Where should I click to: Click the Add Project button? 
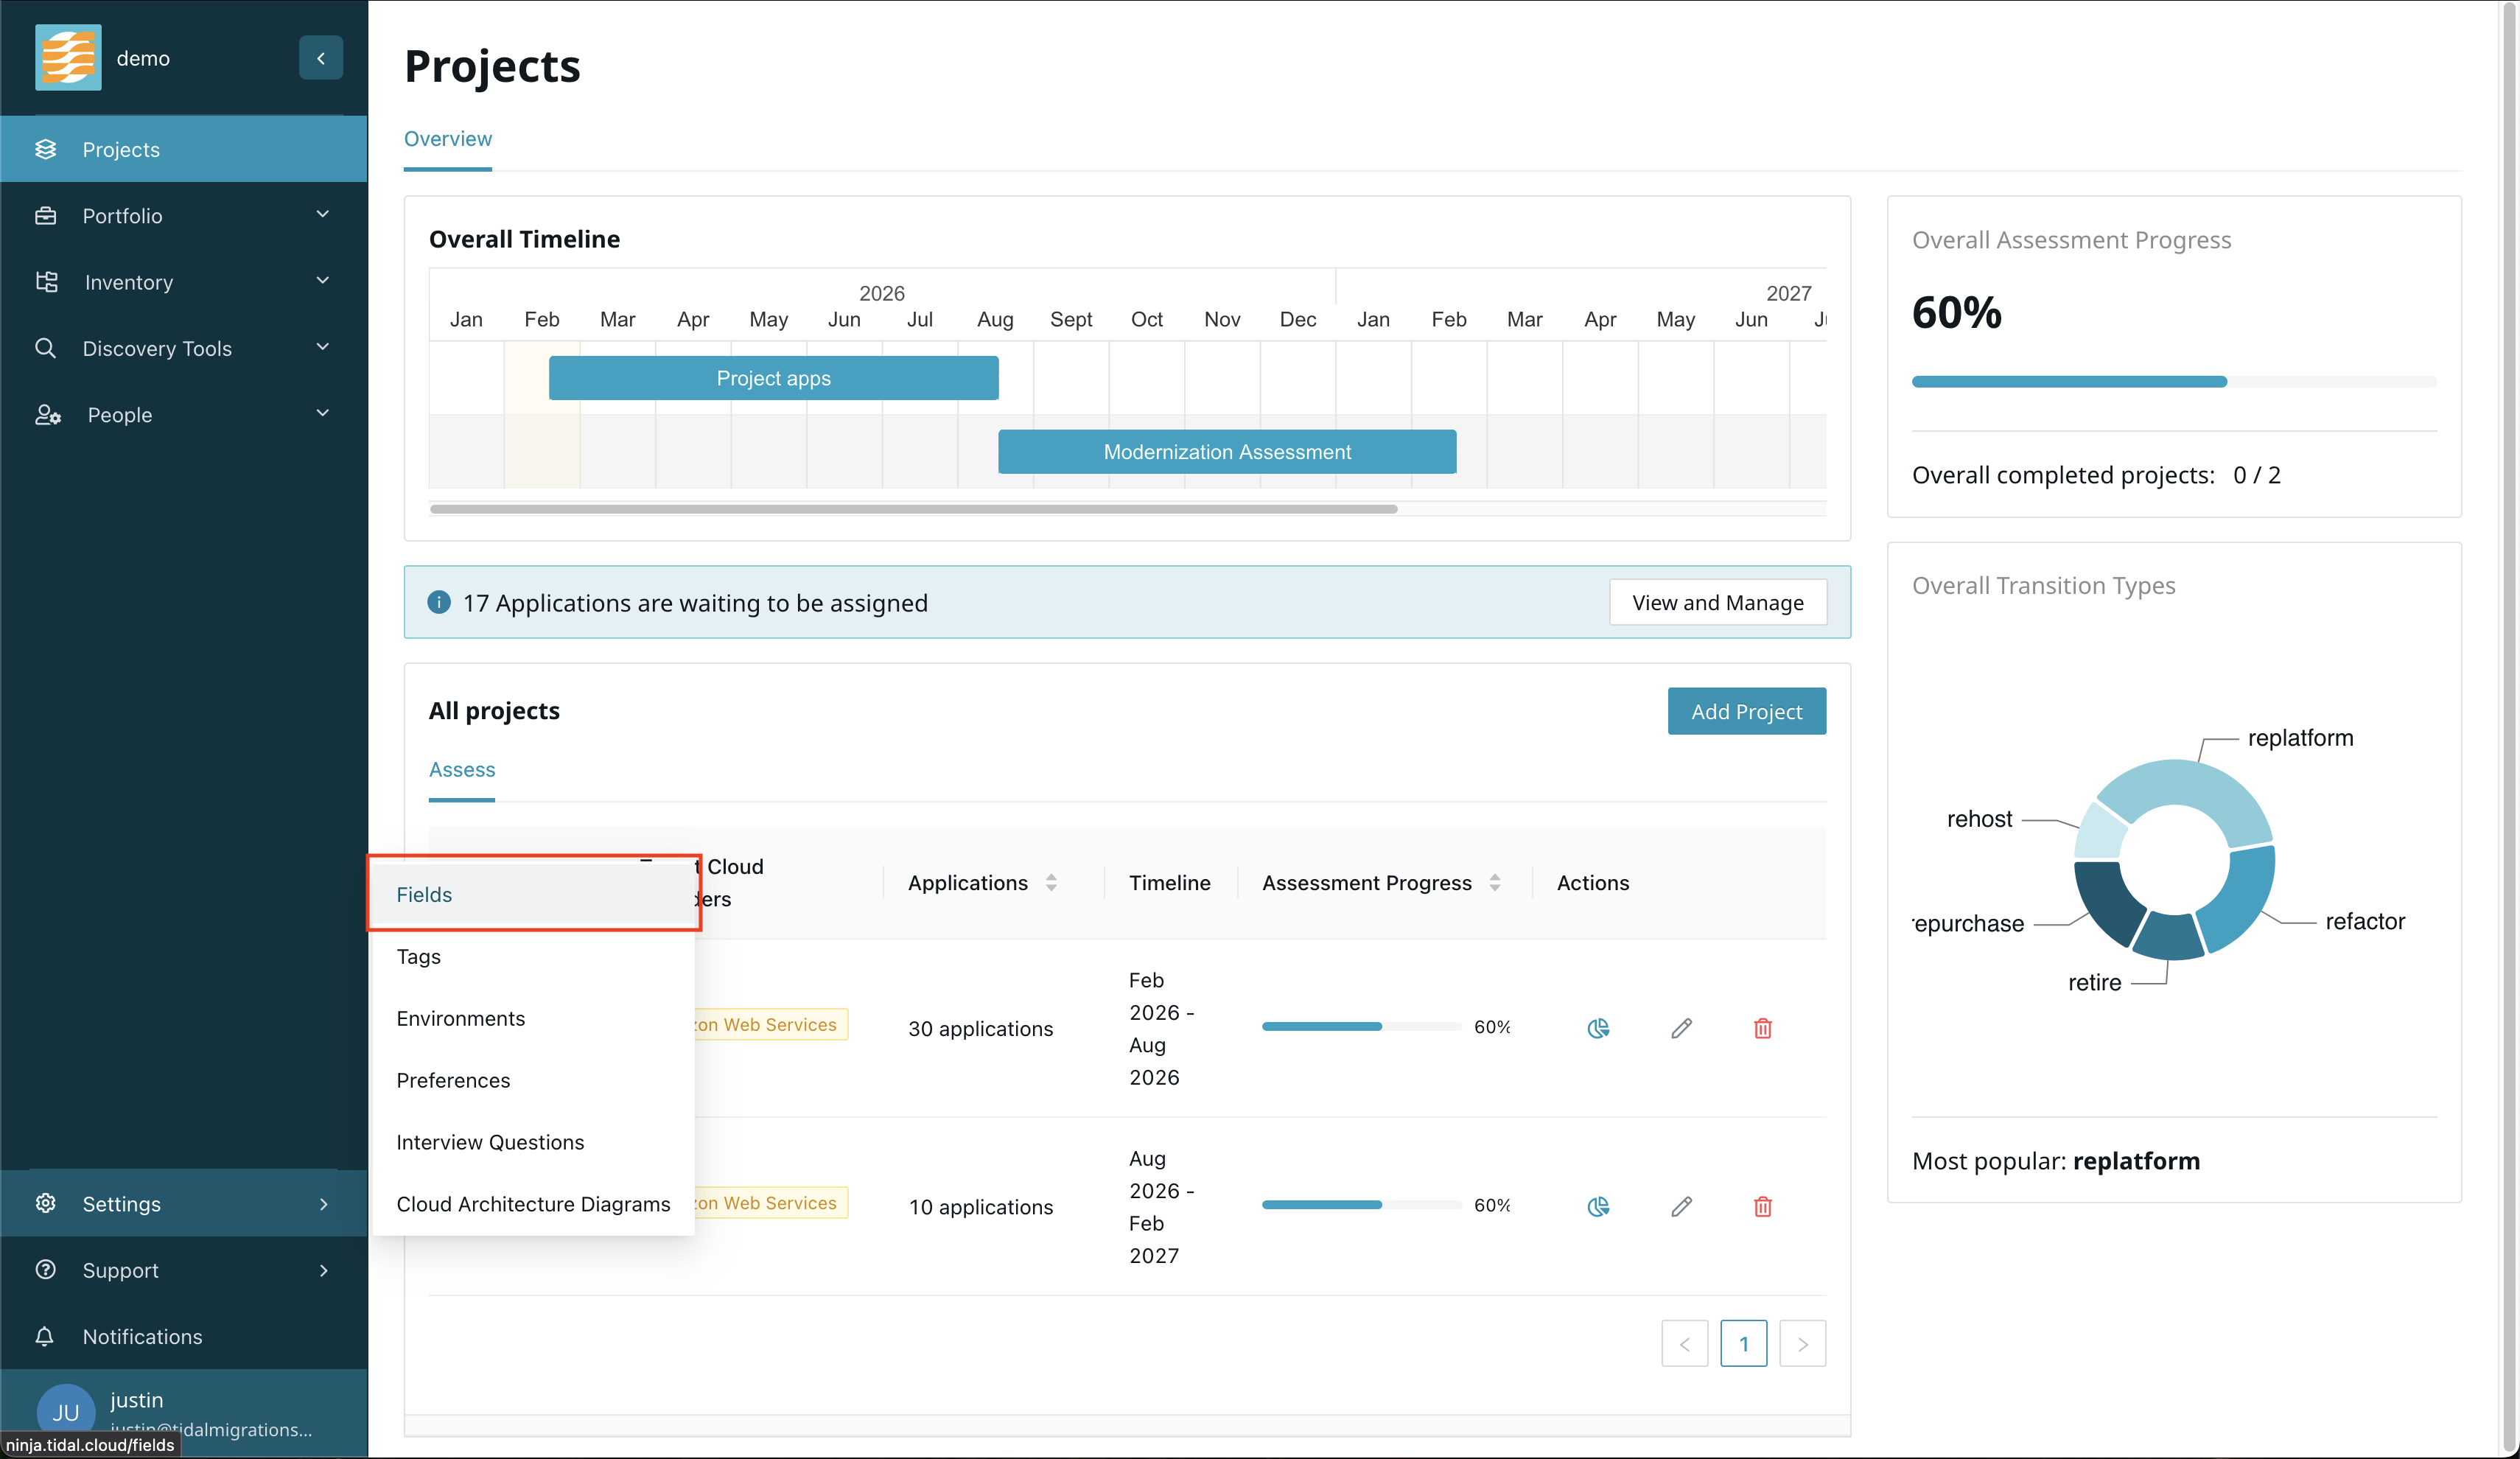(1746, 711)
